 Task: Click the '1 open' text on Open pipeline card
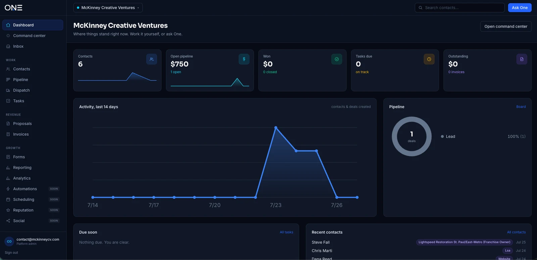tap(176, 72)
